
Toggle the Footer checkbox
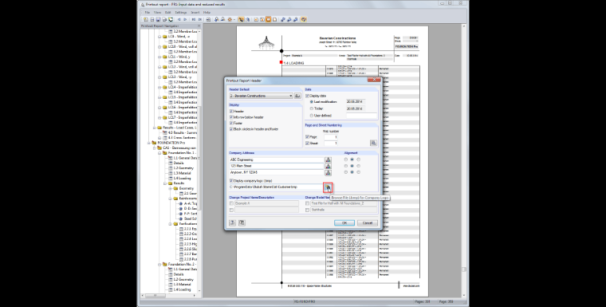point(231,123)
